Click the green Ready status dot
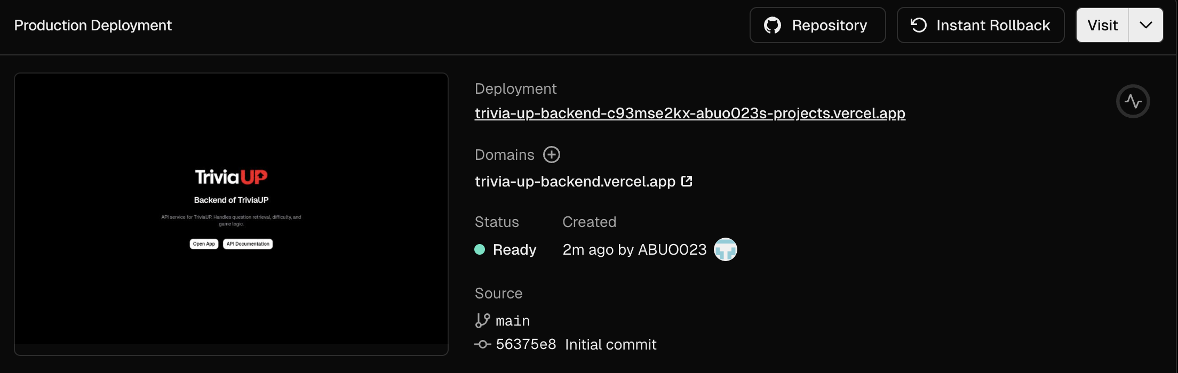Screen dimensions: 1178x373 (x=480, y=249)
